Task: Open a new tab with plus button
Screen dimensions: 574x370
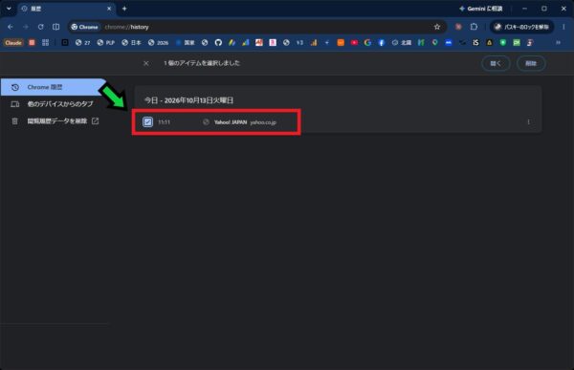Action: [124, 9]
